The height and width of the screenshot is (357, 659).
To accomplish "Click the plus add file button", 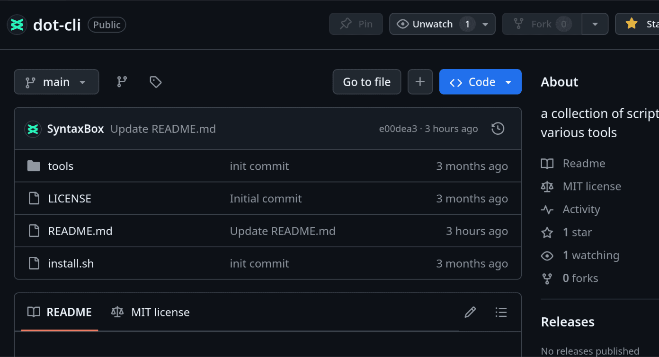I will 420,82.
